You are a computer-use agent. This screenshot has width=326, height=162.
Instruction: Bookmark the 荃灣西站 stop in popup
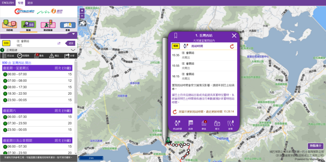[176, 35]
